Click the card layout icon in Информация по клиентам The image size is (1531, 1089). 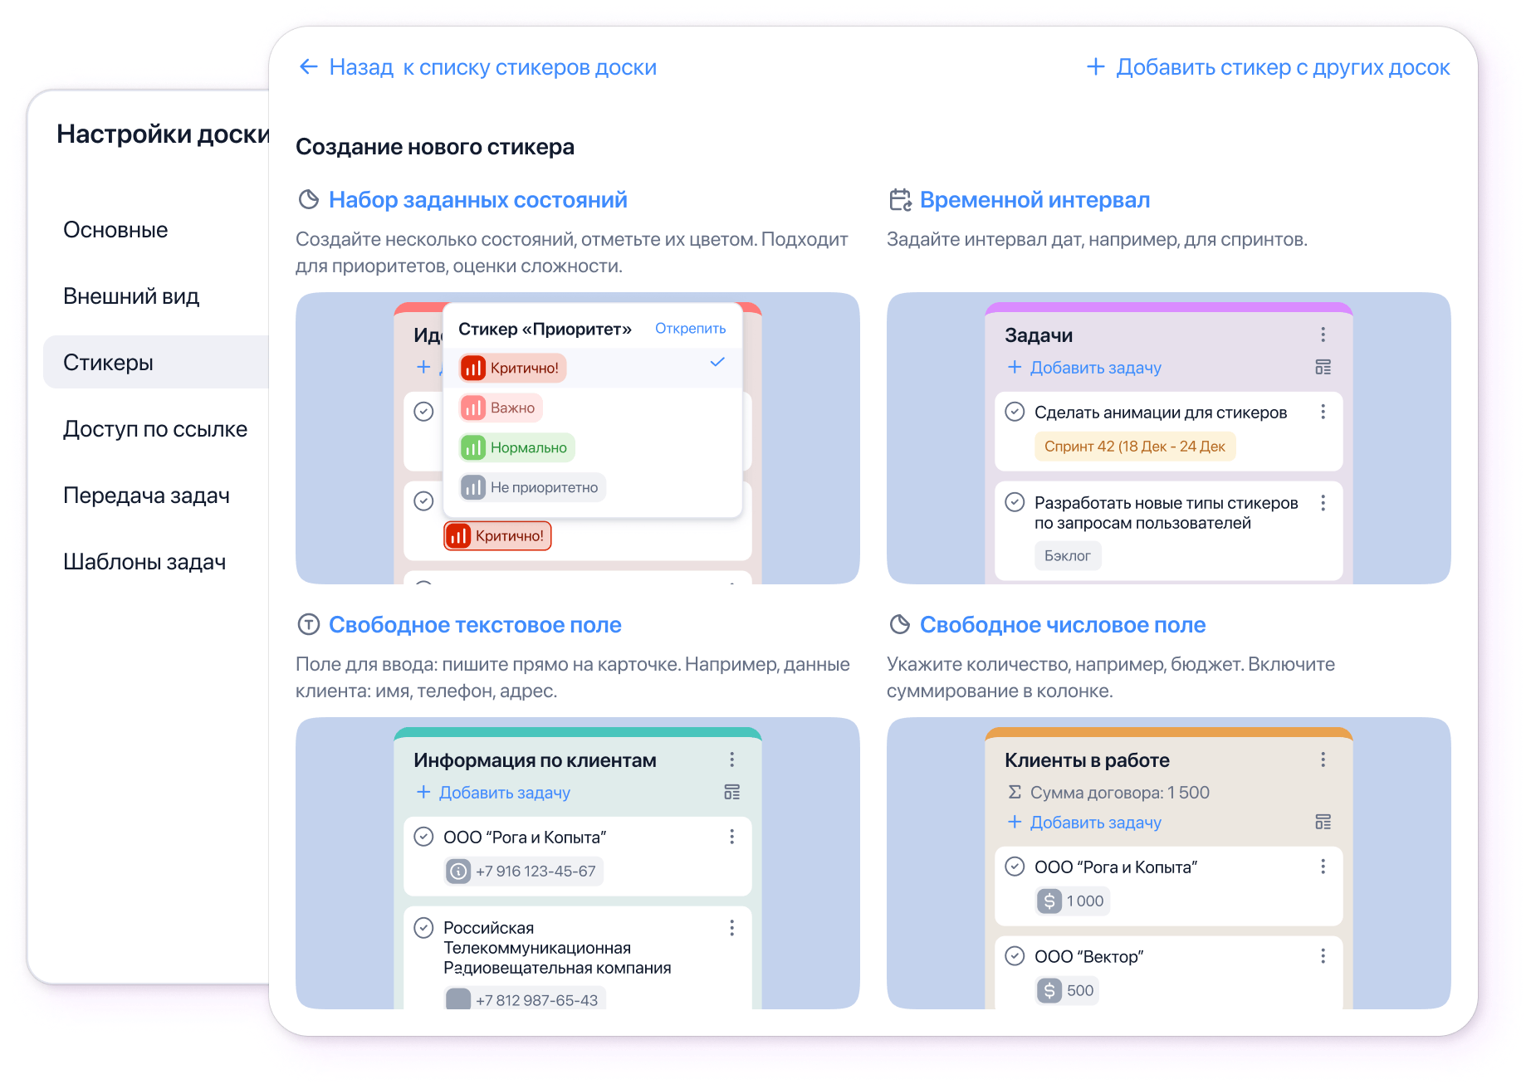(731, 792)
